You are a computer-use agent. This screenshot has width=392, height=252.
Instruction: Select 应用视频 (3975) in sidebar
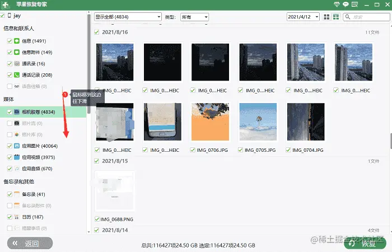click(x=39, y=157)
